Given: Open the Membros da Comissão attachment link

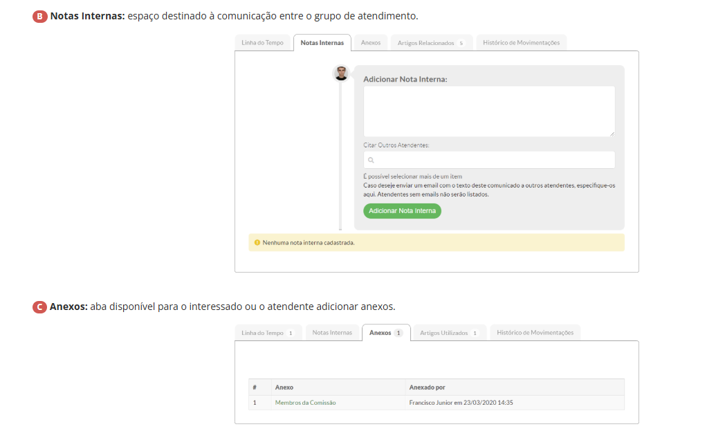Looking at the screenshot, I should (305, 403).
